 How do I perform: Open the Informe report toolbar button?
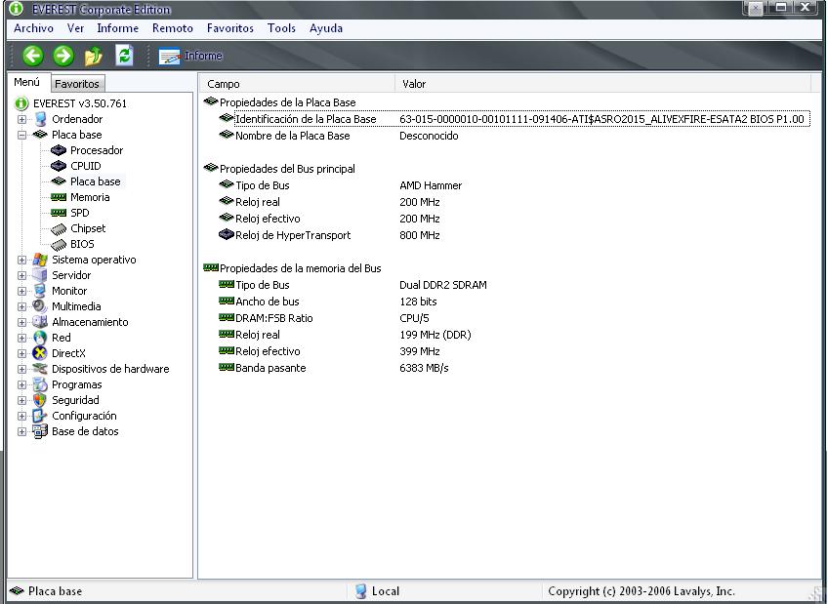pyautogui.click(x=191, y=56)
